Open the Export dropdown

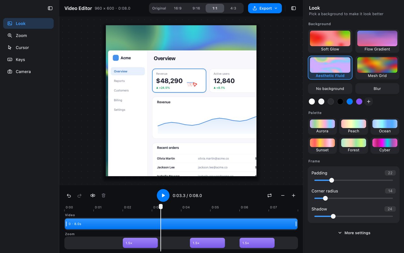point(265,8)
